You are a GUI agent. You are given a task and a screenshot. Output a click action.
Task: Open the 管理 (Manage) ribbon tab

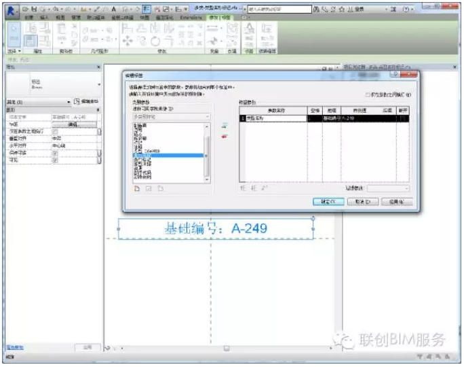point(76,18)
